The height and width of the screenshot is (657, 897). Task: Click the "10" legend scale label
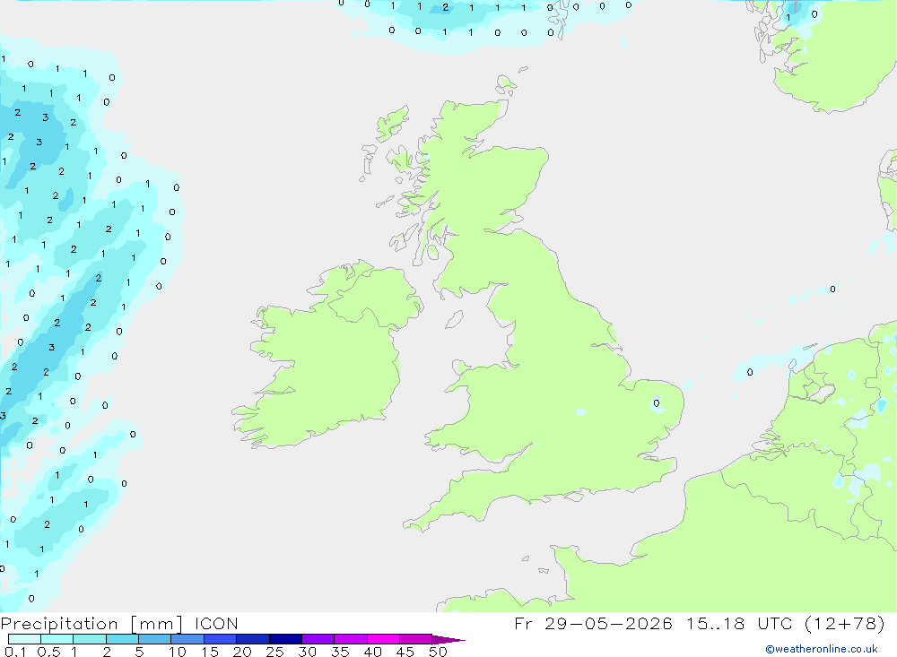178,652
